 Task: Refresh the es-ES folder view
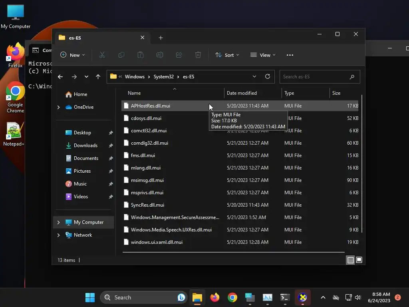point(267,76)
